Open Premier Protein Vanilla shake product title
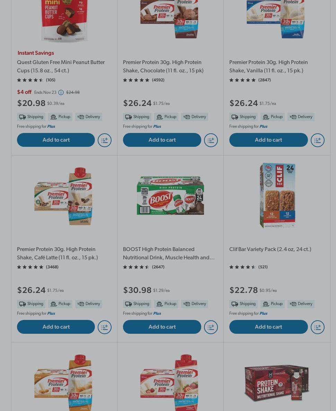The height and width of the screenshot is (411, 336). pyautogui.click(x=268, y=66)
